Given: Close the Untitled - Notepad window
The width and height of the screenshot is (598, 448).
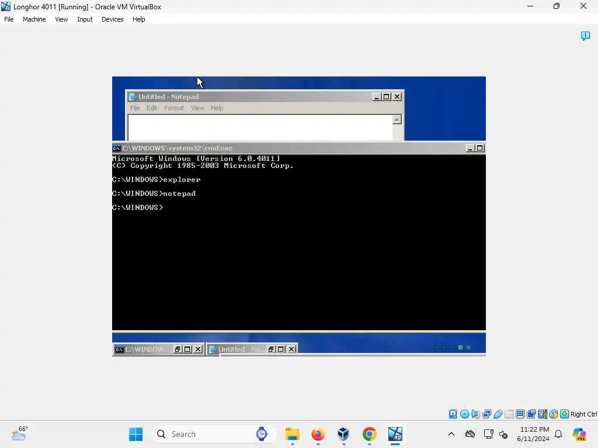Looking at the screenshot, I should coord(397,97).
